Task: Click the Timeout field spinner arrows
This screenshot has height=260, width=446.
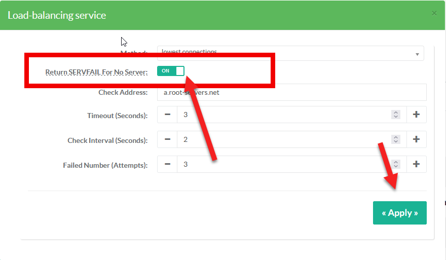Action: (396, 115)
